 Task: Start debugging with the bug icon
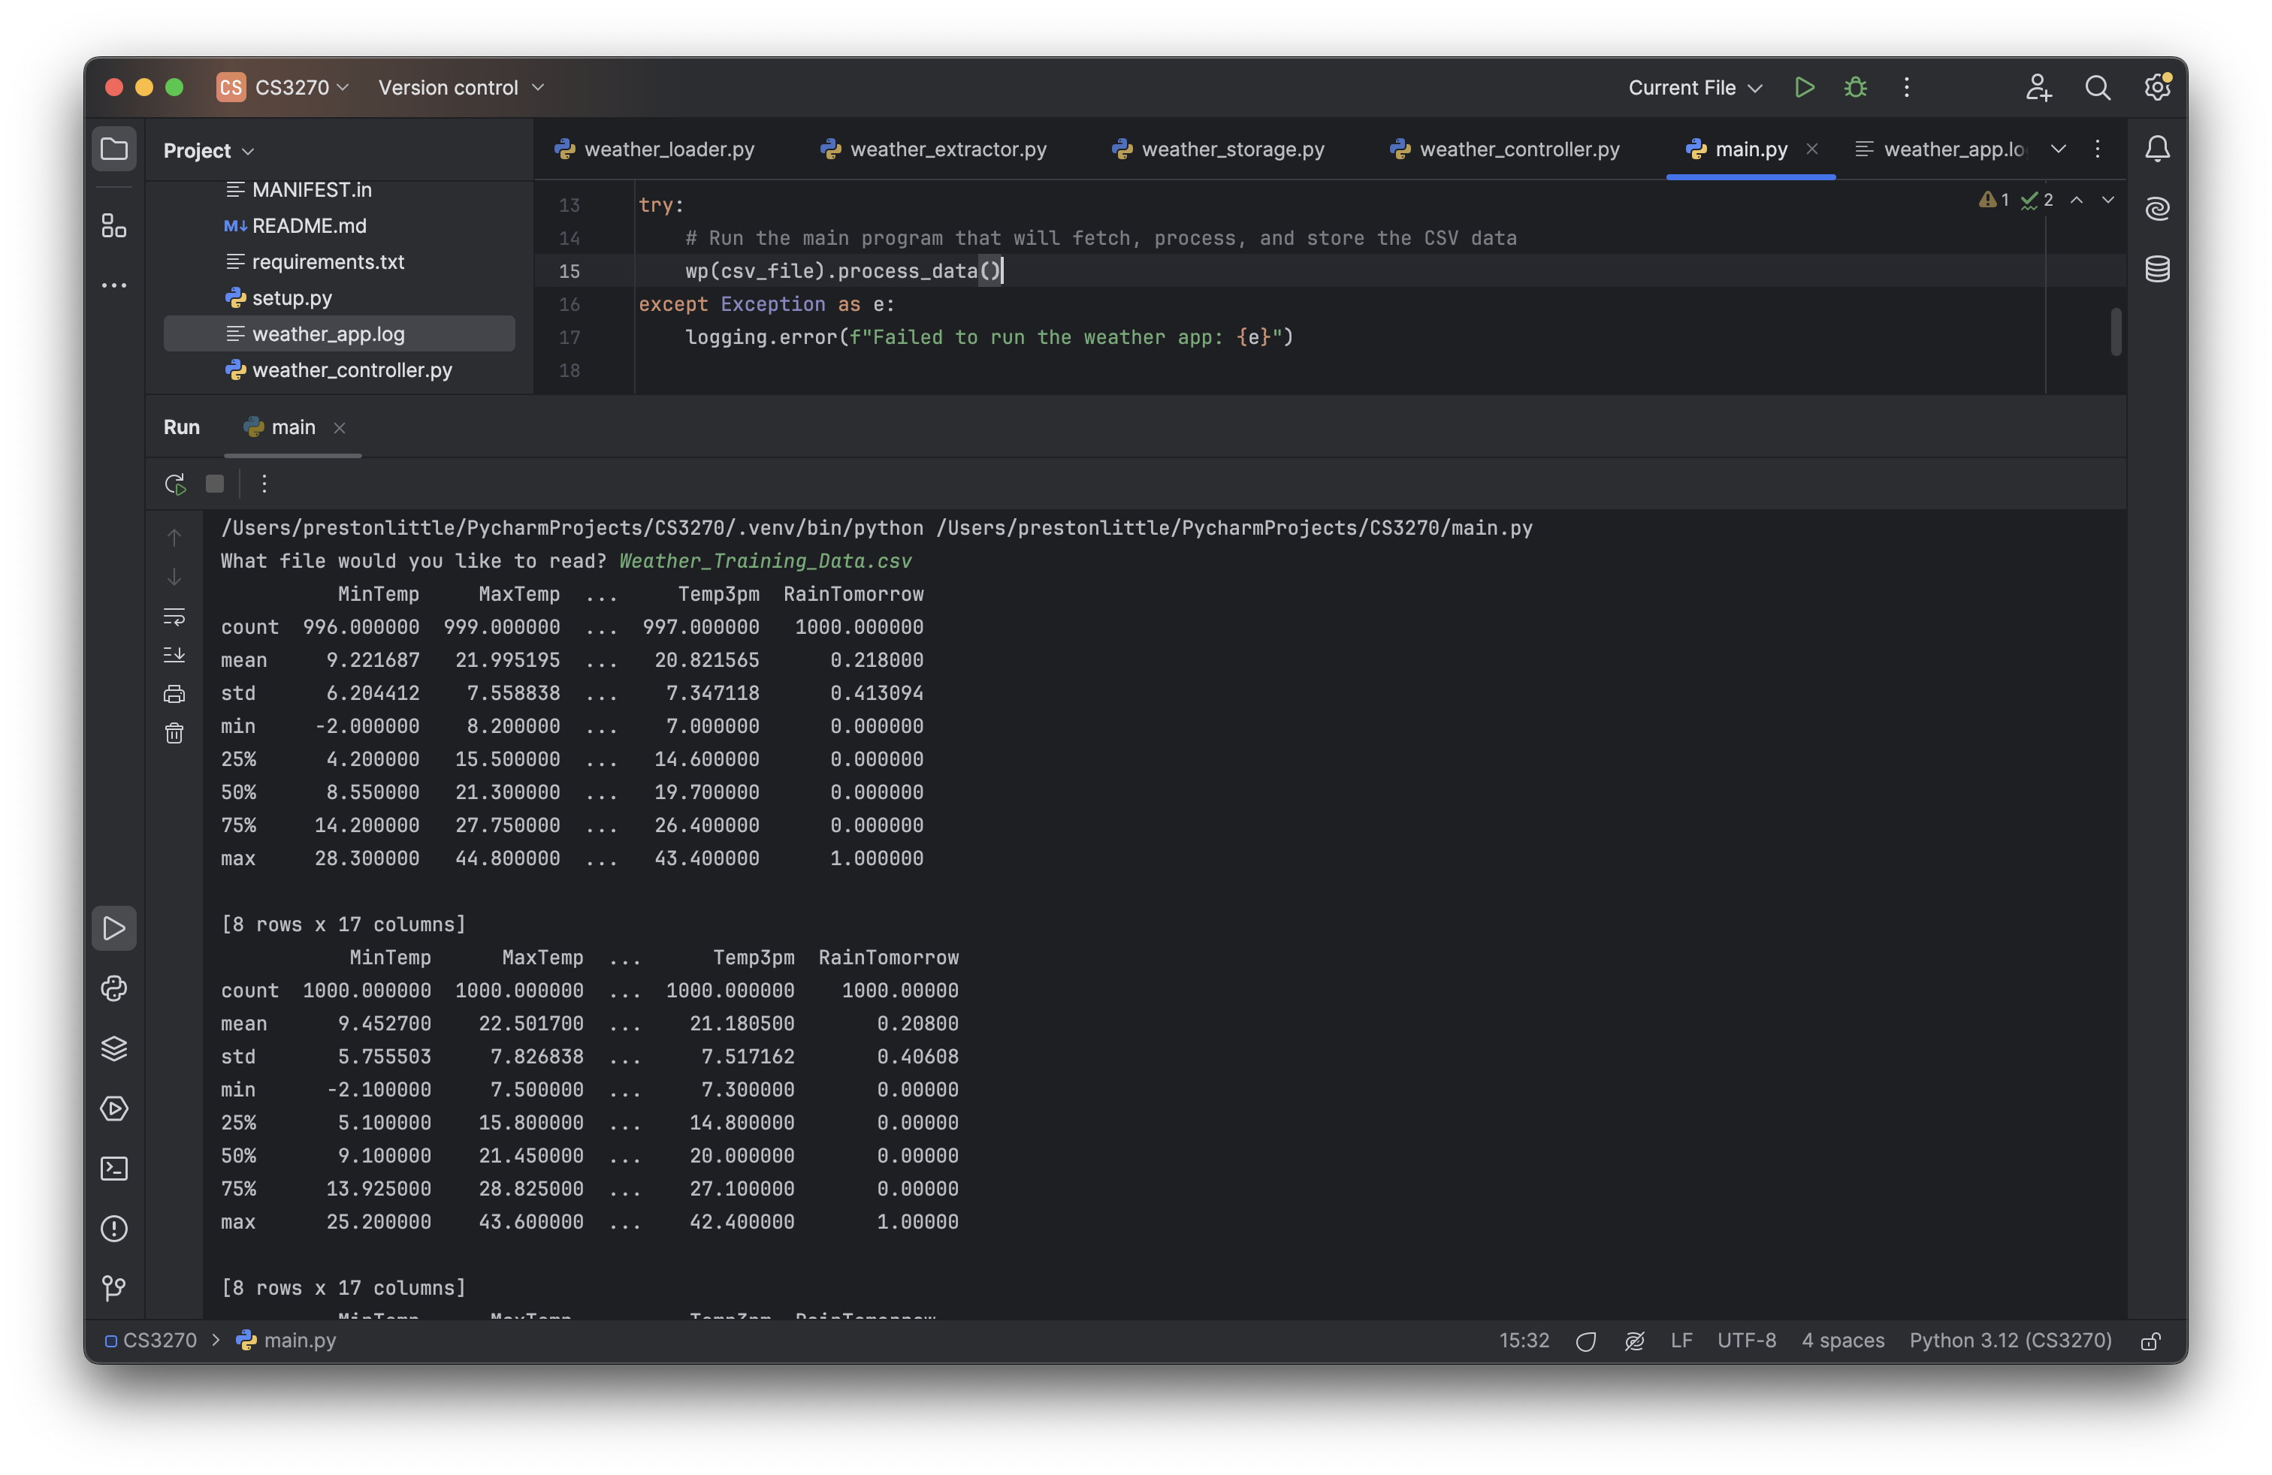pyautogui.click(x=1855, y=88)
